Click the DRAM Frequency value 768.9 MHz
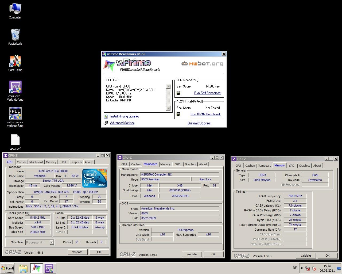The image size is (342, 274). tap(295, 196)
